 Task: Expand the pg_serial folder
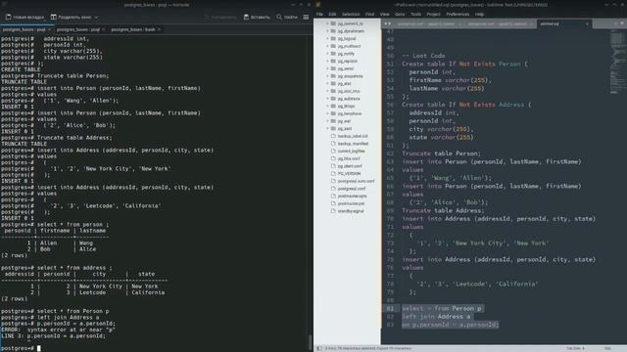tap(327, 68)
